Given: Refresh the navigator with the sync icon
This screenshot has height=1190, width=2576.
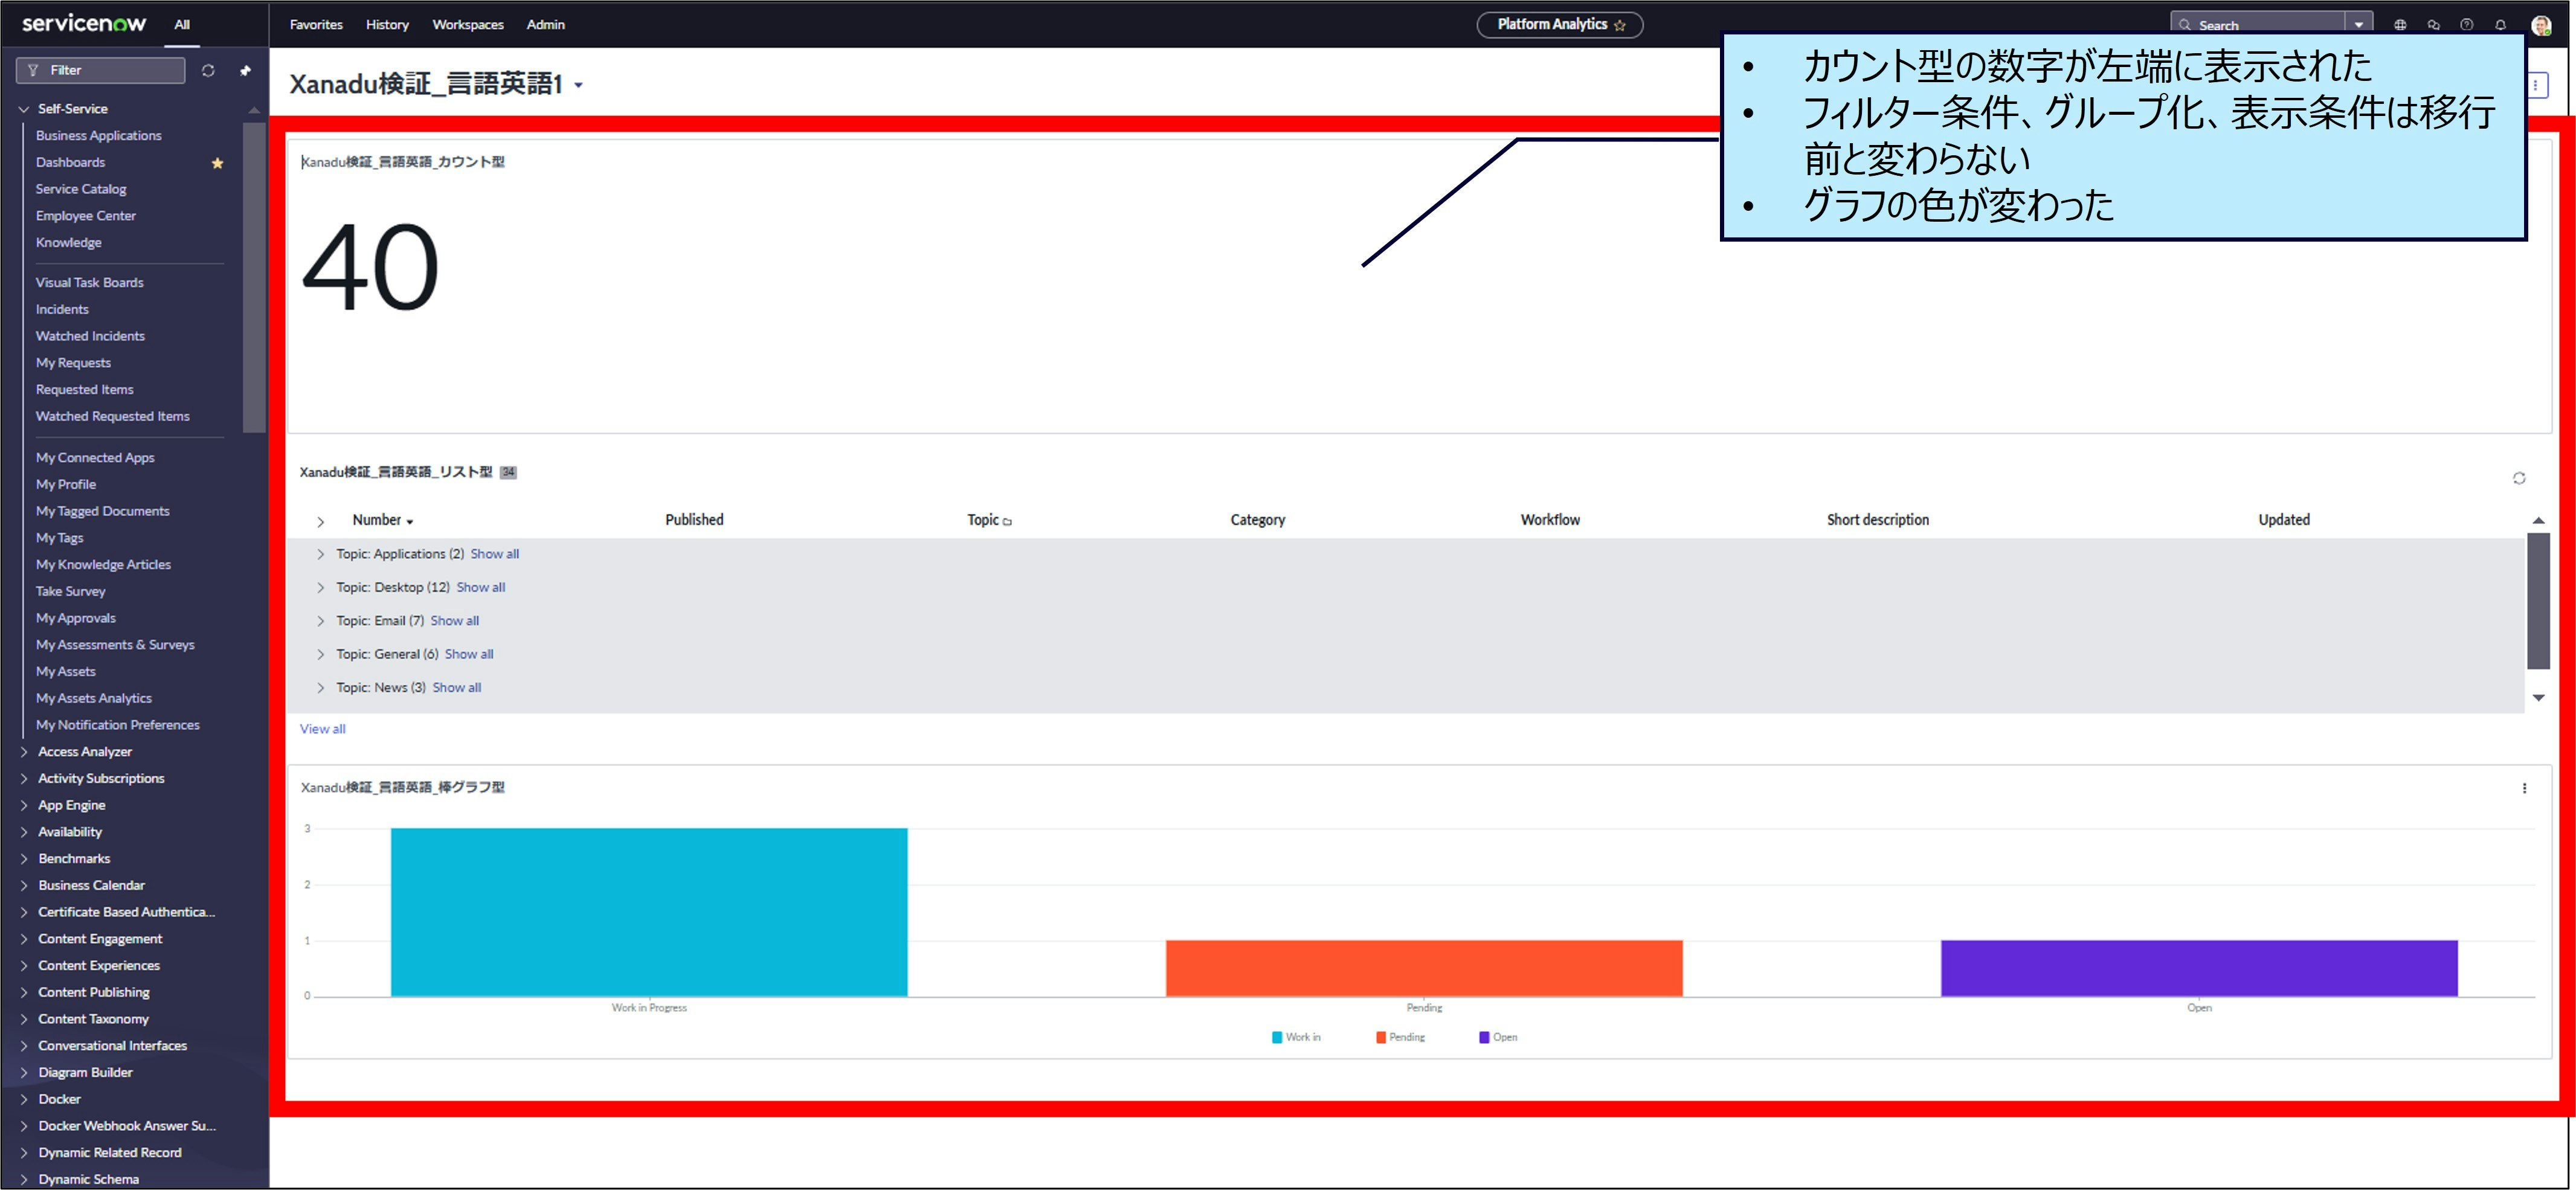Looking at the screenshot, I should (208, 70).
